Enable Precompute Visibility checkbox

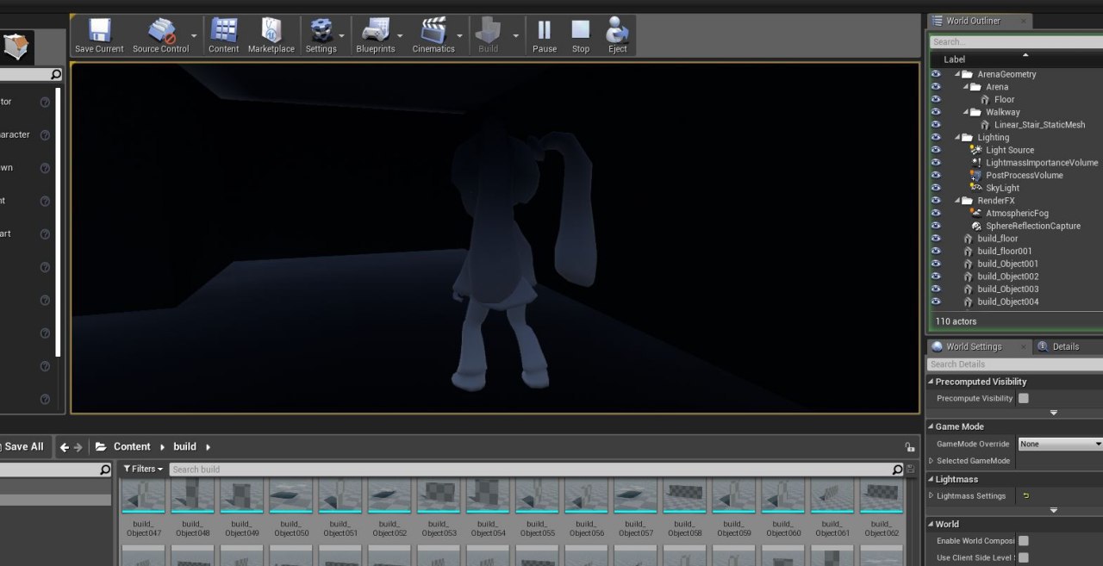[x=1024, y=398]
